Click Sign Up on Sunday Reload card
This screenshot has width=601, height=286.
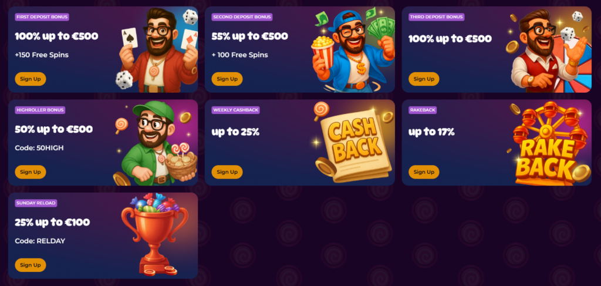[31, 265]
